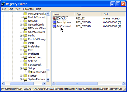Screen dimensions: 127x92
Task: Select the related.desc key
Action: [35, 57]
